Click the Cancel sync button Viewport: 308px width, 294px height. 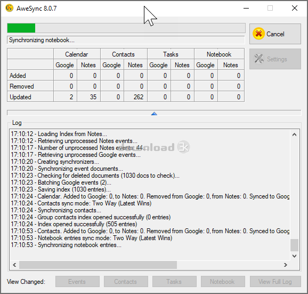point(275,34)
